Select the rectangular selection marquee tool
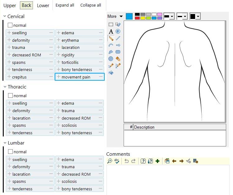The height and width of the screenshot is (195, 233). (111, 24)
